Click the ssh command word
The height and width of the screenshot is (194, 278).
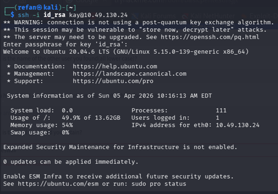pyautogui.click(x=23, y=14)
